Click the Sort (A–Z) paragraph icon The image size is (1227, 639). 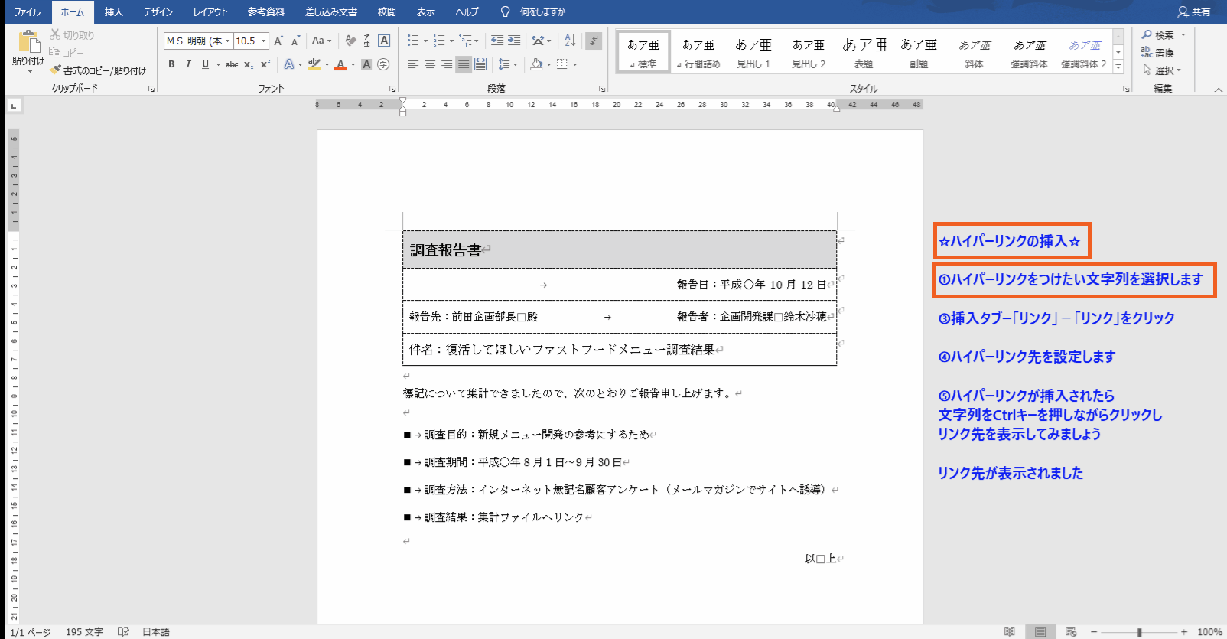click(x=570, y=41)
